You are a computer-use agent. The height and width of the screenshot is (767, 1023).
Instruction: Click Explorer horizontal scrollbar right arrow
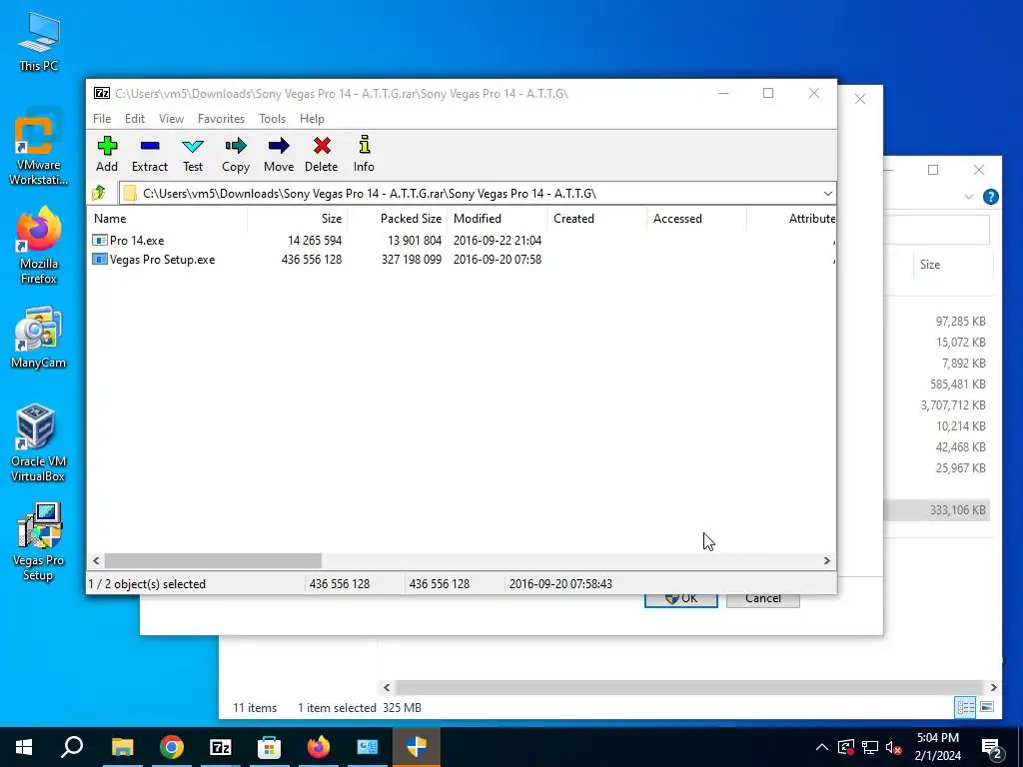click(993, 687)
